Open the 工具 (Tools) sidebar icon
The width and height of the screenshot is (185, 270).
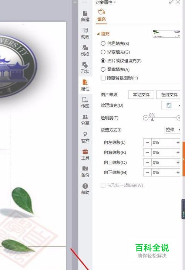(85, 154)
